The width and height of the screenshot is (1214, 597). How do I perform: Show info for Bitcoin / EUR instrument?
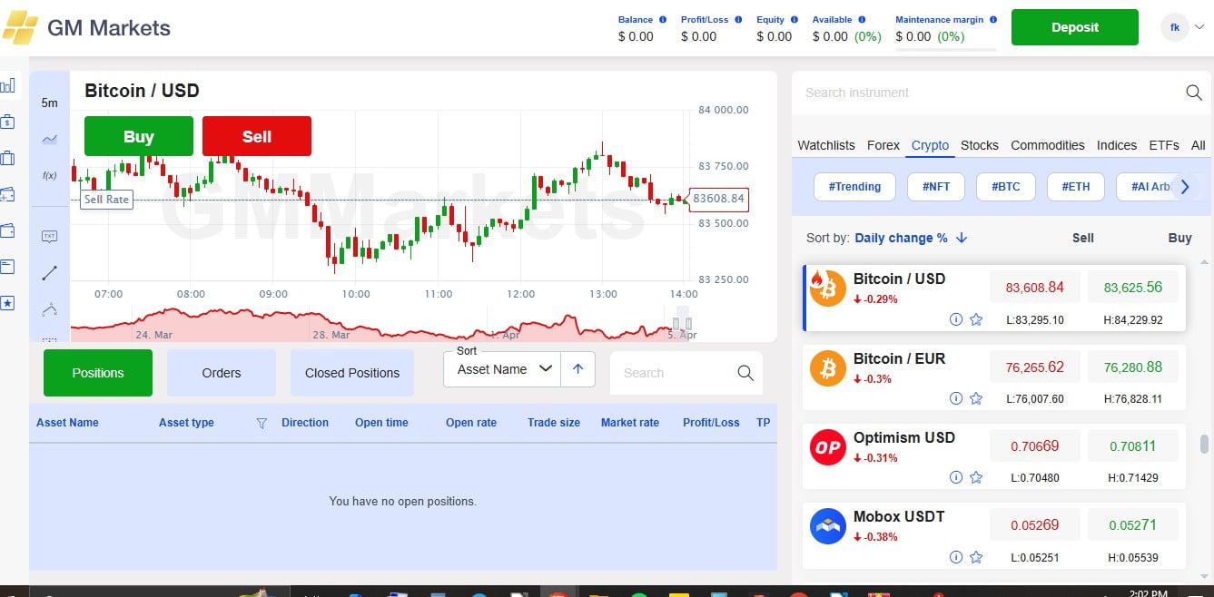(955, 398)
